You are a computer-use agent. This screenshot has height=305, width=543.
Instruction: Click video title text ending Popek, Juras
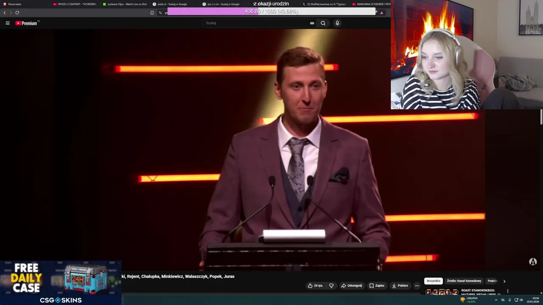point(178,276)
